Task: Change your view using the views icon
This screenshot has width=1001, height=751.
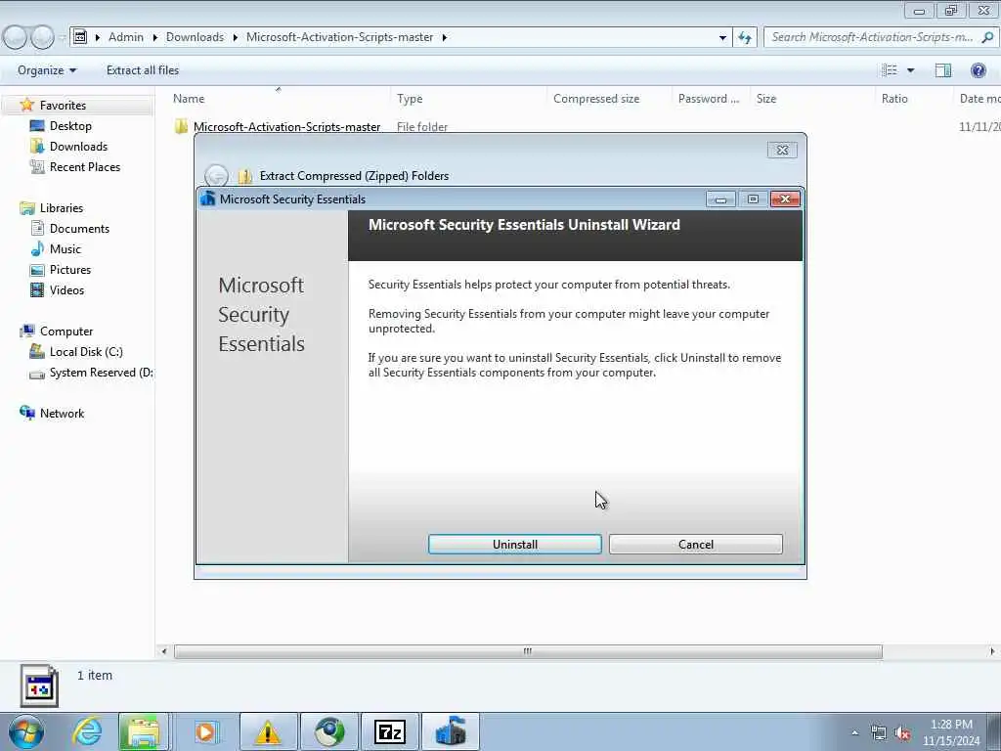Action: click(x=890, y=70)
